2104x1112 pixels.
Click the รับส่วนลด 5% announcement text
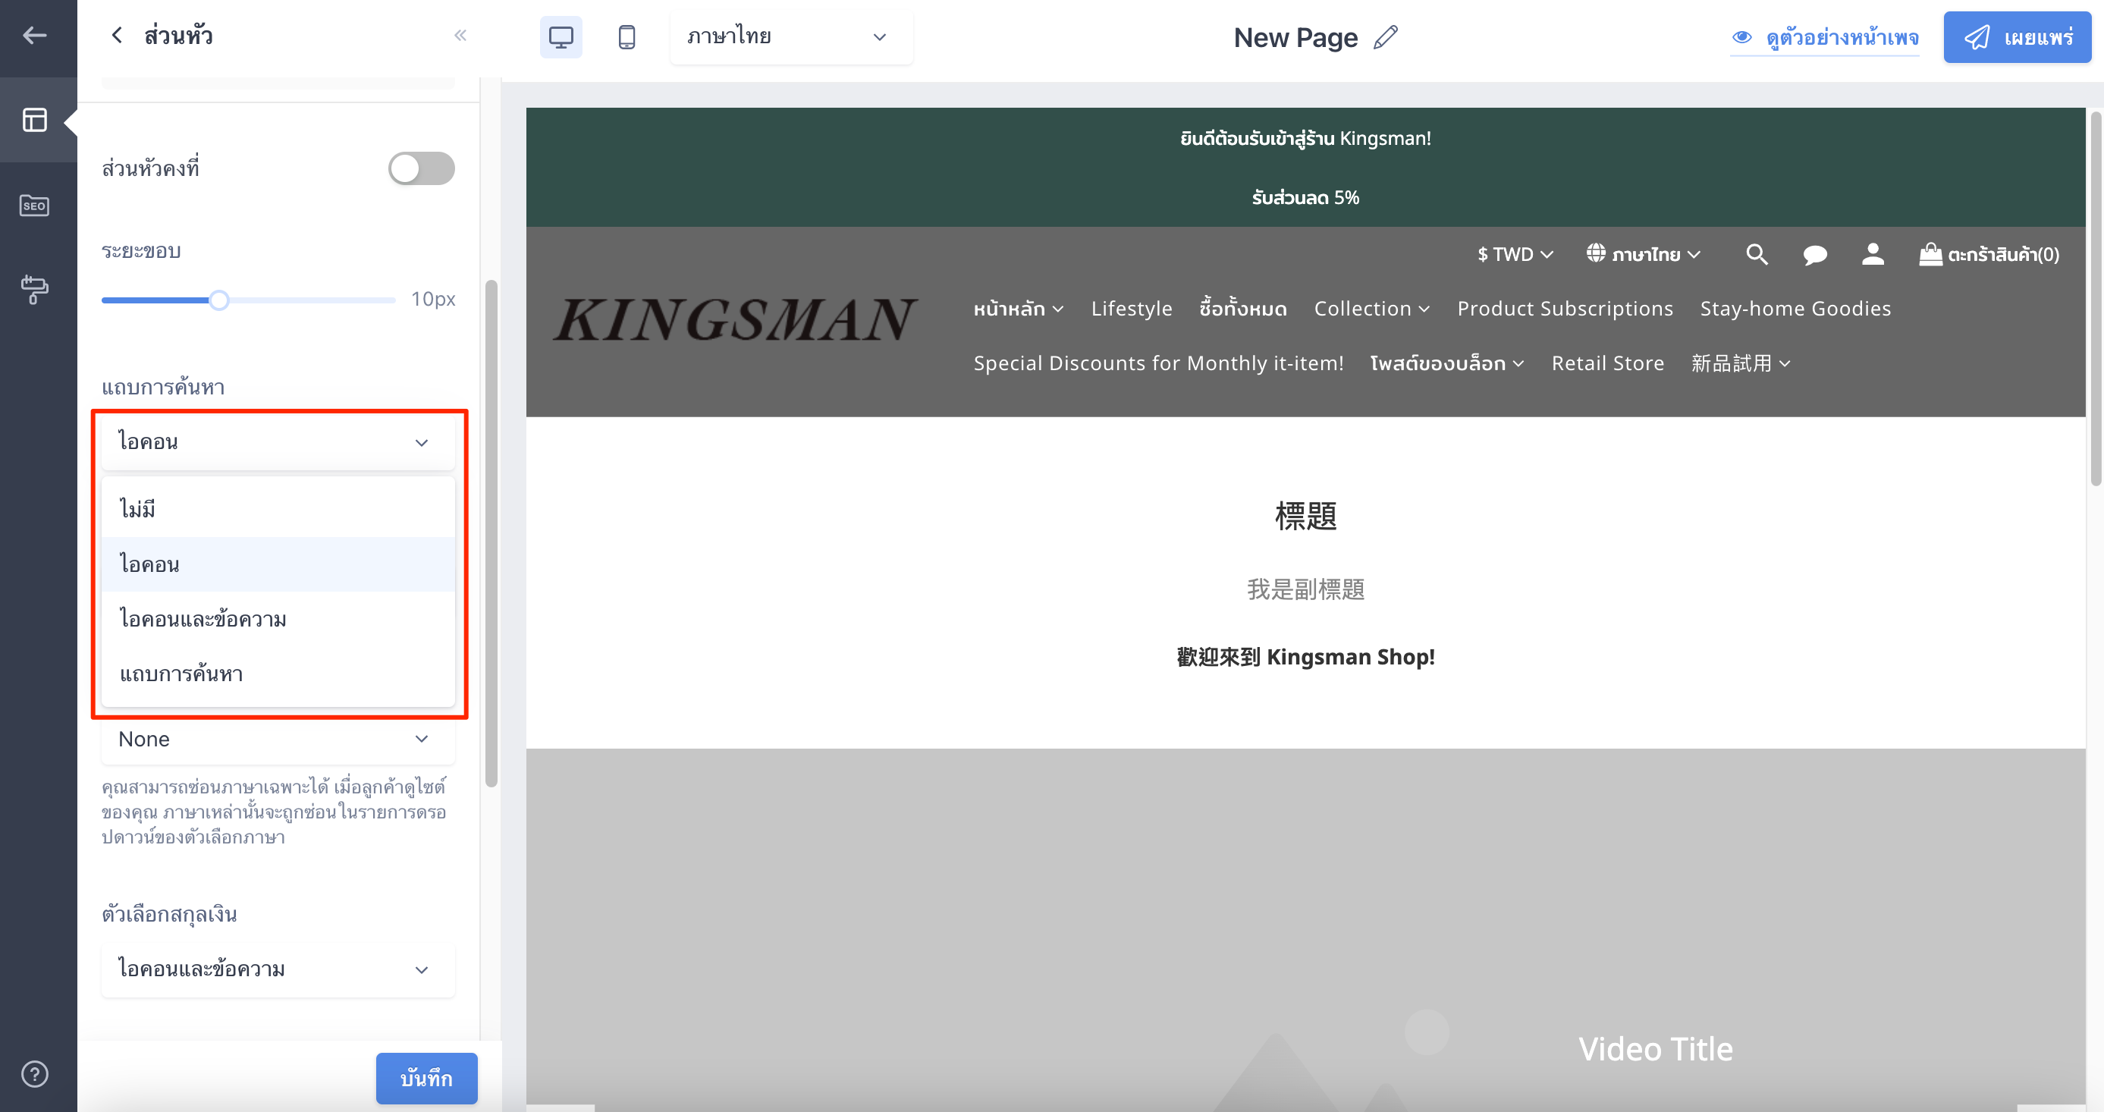[x=1305, y=198]
